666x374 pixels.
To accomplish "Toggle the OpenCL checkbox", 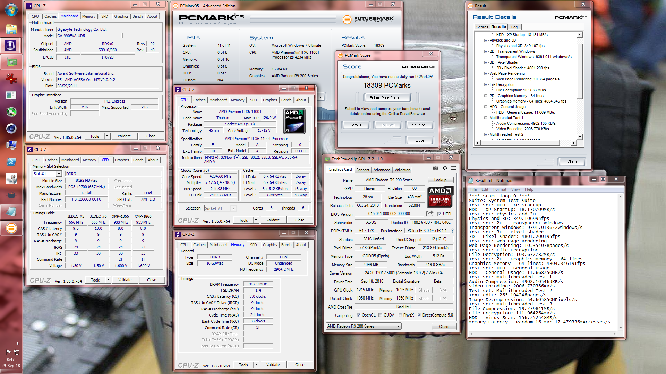I will point(359,315).
